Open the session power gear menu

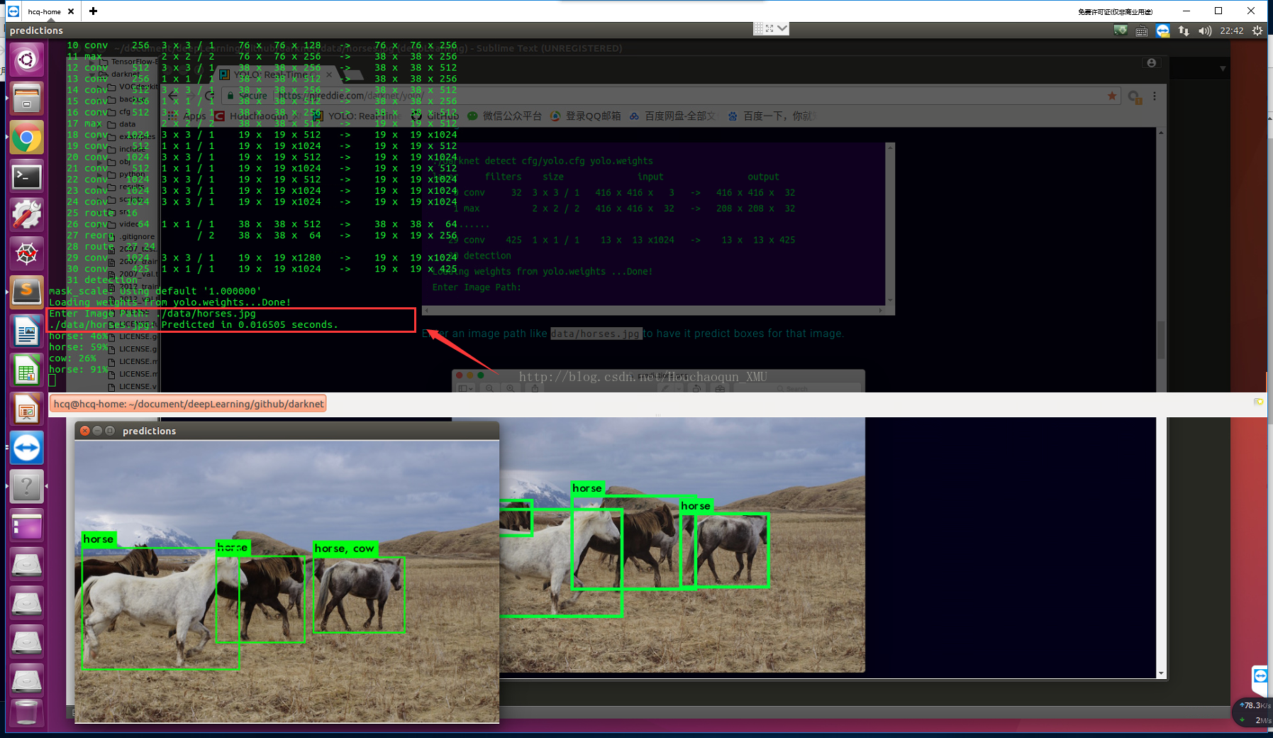[x=1257, y=31]
